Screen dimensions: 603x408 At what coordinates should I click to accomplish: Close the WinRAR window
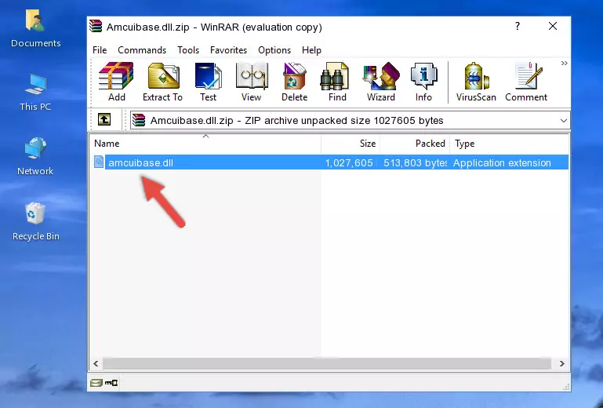click(x=553, y=26)
